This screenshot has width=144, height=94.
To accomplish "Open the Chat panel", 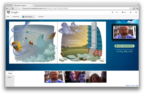I will (x=8, y=17).
